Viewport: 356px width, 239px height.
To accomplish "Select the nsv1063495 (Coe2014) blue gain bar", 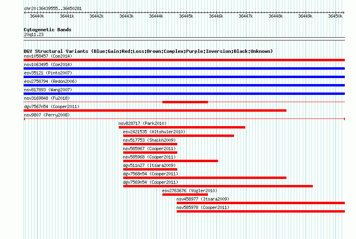I will tap(184, 68).
